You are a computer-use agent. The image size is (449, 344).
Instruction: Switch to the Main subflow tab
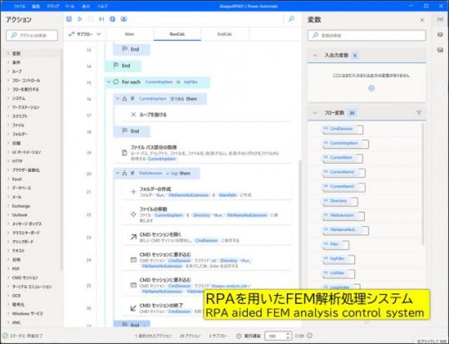(130, 34)
